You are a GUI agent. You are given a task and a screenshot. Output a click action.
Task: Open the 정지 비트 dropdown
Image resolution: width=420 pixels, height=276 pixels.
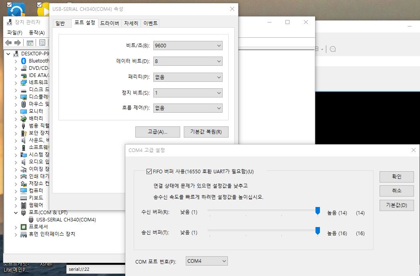point(188,93)
